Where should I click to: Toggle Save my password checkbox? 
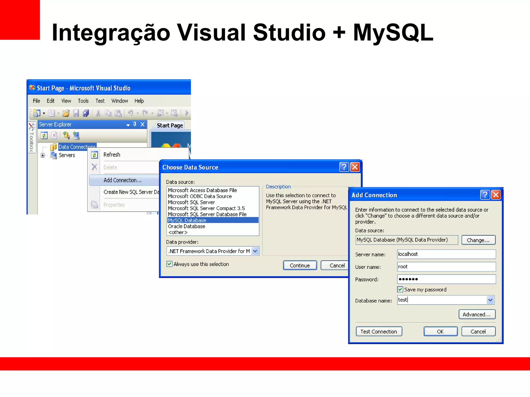400,289
